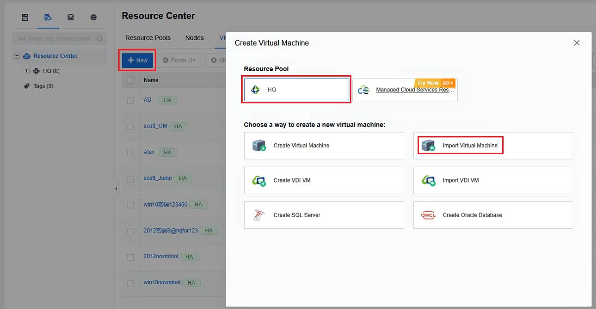Screen dimensions: 596x309
Task: Click the Resource Center cloud icon
Action: (x=27, y=56)
